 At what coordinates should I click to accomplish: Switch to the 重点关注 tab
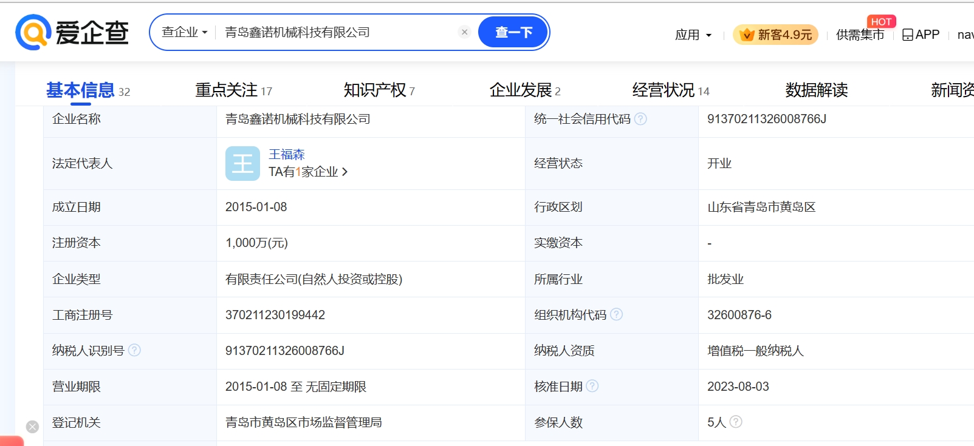(x=233, y=90)
